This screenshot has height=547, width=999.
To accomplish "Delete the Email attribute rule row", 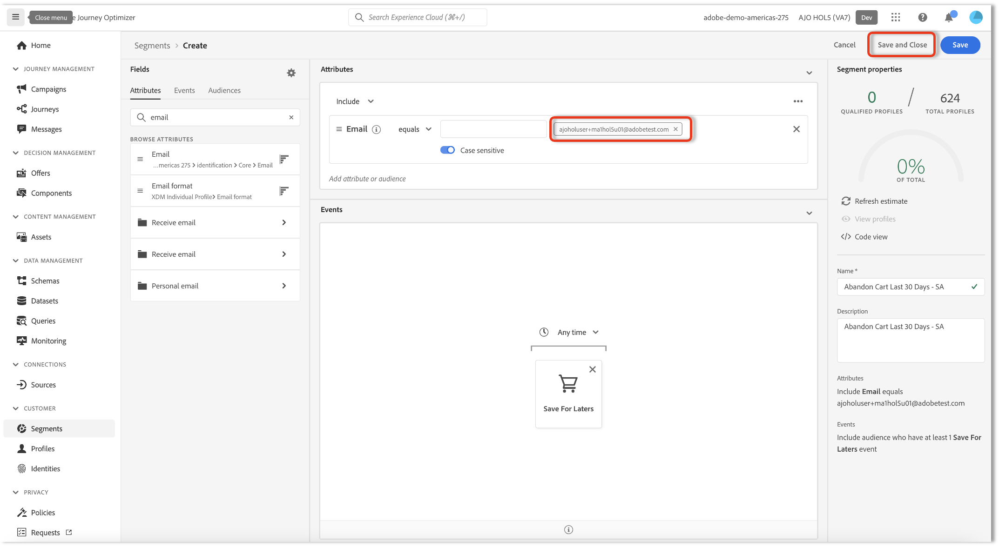I will click(796, 129).
